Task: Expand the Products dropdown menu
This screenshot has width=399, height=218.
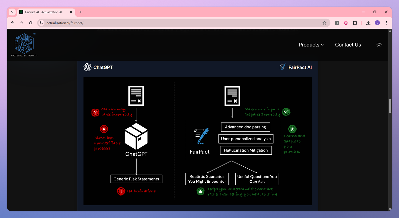Action: pyautogui.click(x=311, y=45)
